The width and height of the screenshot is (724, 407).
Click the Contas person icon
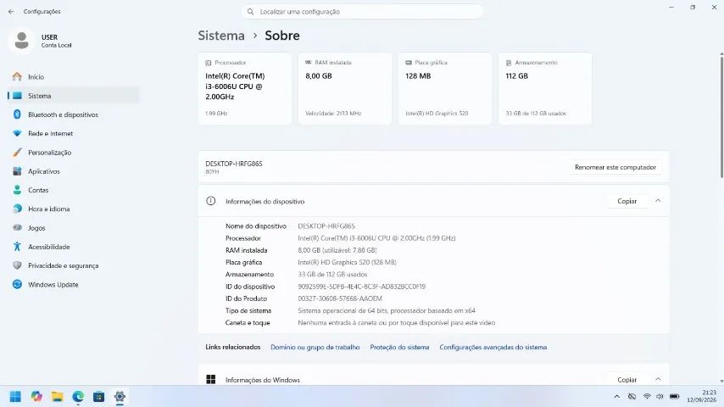17,190
